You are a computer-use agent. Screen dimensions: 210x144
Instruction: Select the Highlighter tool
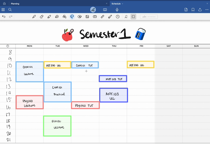coord(49,17)
